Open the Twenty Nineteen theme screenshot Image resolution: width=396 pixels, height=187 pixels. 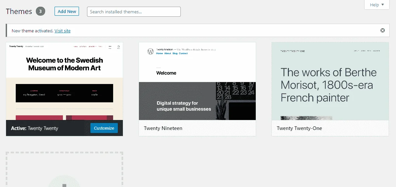[197, 81]
